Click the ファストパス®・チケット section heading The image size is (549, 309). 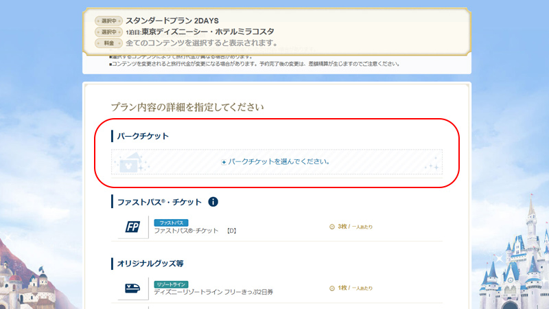159,202
